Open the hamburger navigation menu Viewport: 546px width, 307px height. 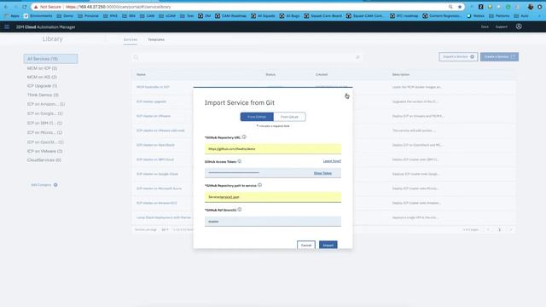click(x=7, y=26)
